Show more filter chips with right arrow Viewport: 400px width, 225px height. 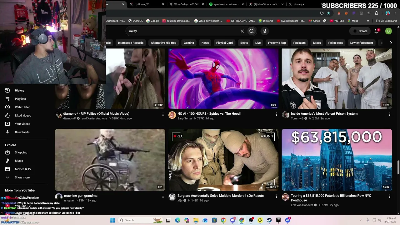pos(391,43)
